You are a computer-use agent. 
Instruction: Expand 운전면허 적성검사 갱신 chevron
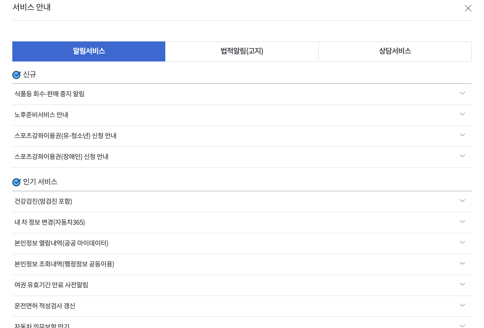[462, 305]
